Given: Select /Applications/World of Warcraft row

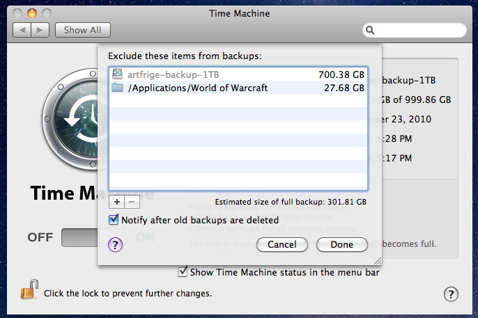Looking at the screenshot, I should pos(238,88).
